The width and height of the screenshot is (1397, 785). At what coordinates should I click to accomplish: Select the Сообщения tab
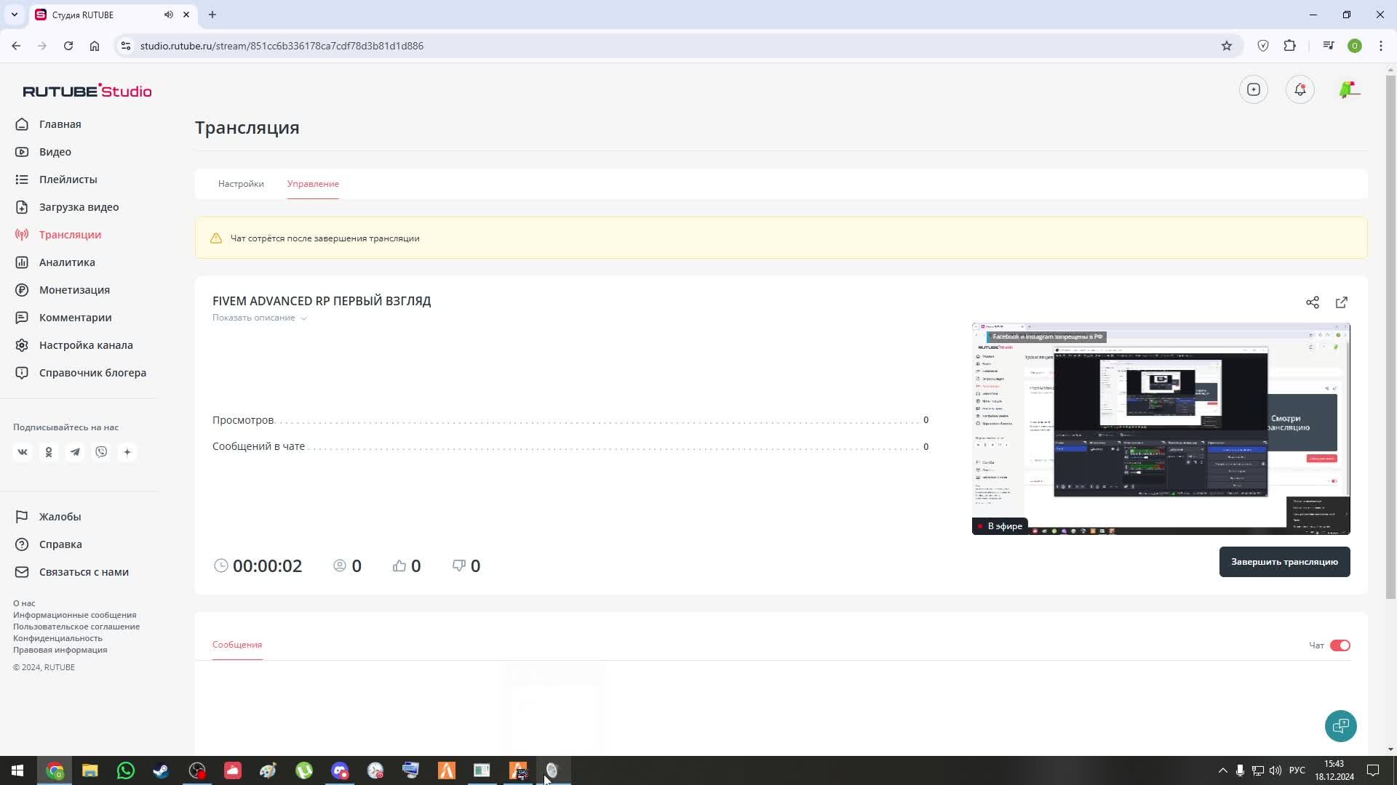point(236,644)
